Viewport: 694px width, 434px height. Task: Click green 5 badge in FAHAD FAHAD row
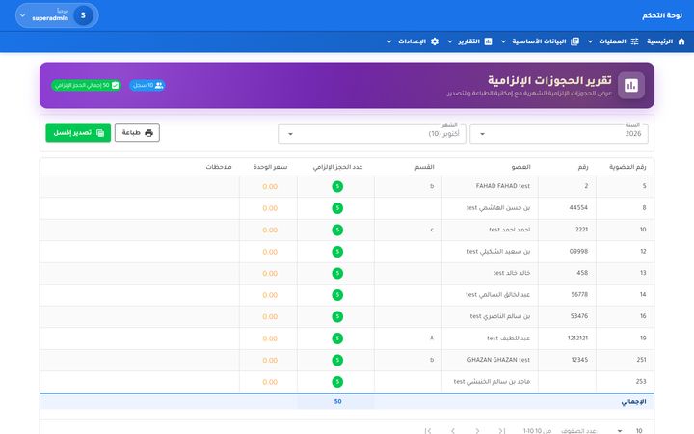coord(337,186)
